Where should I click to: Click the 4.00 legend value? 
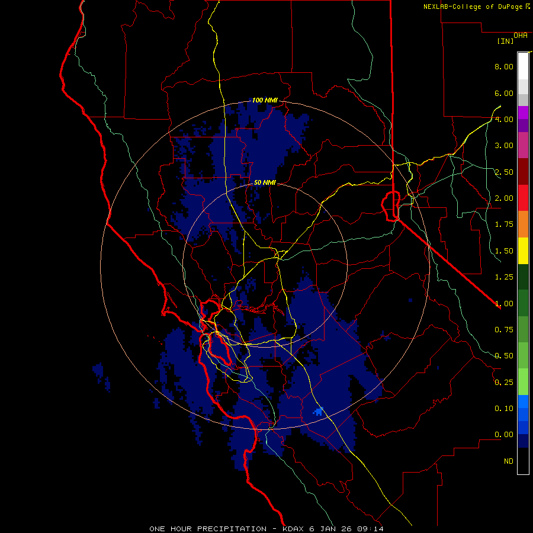click(504, 119)
